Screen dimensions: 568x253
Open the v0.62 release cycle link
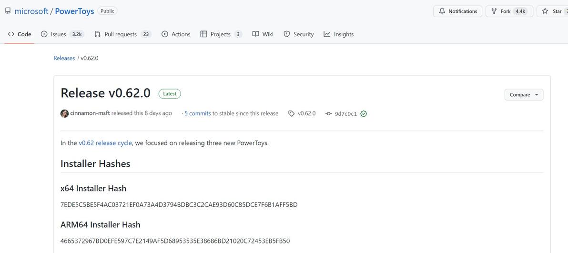pos(105,143)
